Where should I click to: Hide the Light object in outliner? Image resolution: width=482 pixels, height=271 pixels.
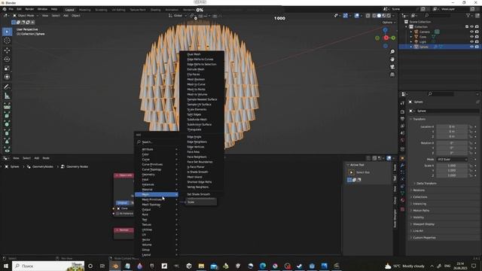coord(471,41)
